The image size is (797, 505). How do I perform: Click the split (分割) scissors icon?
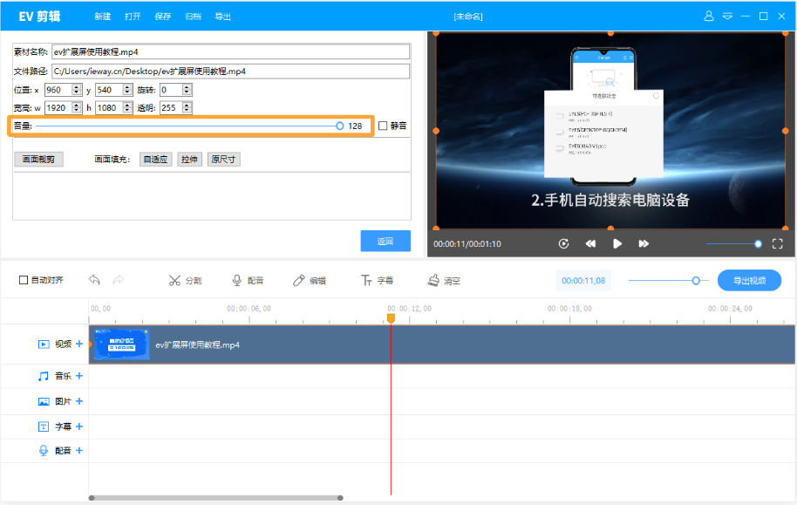tap(174, 281)
